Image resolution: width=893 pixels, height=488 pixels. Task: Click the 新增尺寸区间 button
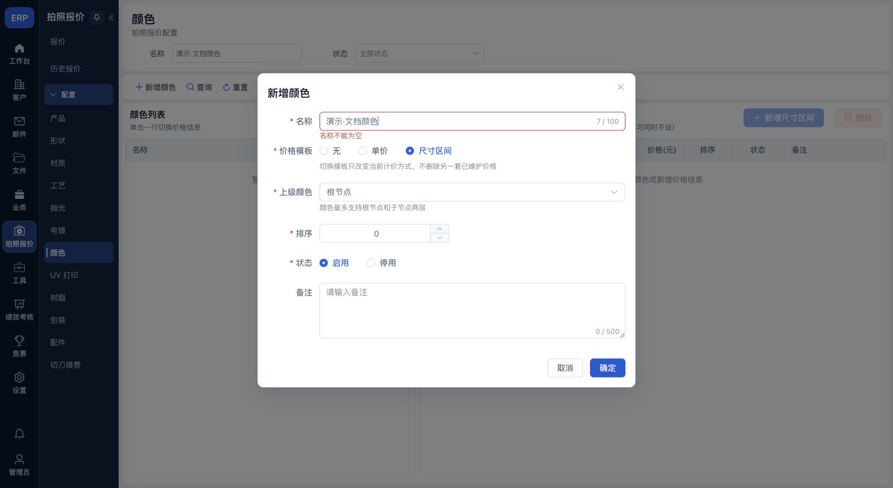[783, 118]
